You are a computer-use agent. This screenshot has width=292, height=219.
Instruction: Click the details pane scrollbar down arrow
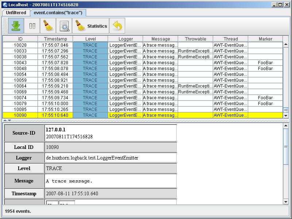[x=286, y=201]
